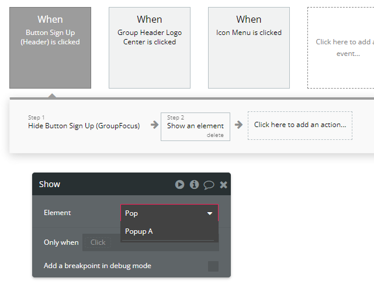Click the comment bubble icon in Show panel
374x299 pixels.
[209, 185]
